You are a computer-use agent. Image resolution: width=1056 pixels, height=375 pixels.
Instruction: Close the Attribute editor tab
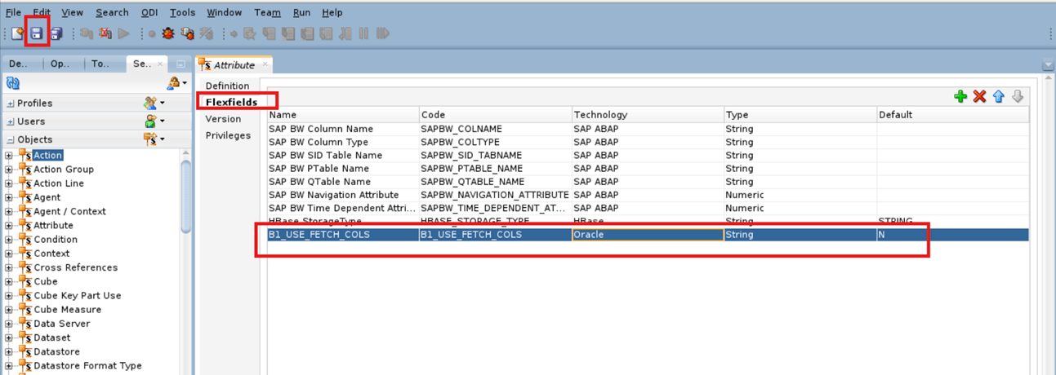(x=265, y=65)
